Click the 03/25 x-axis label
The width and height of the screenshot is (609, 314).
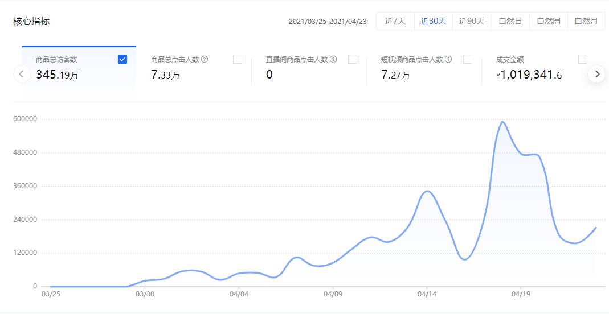(x=51, y=294)
